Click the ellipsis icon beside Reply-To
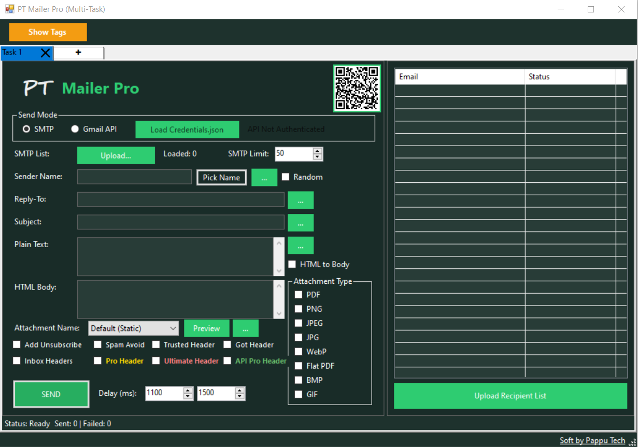 [301, 200]
